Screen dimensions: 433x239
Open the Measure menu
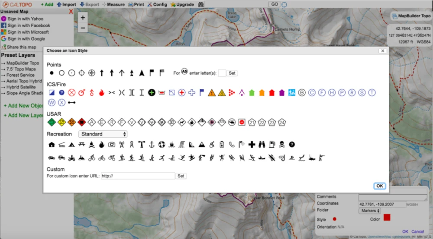coord(113,4)
